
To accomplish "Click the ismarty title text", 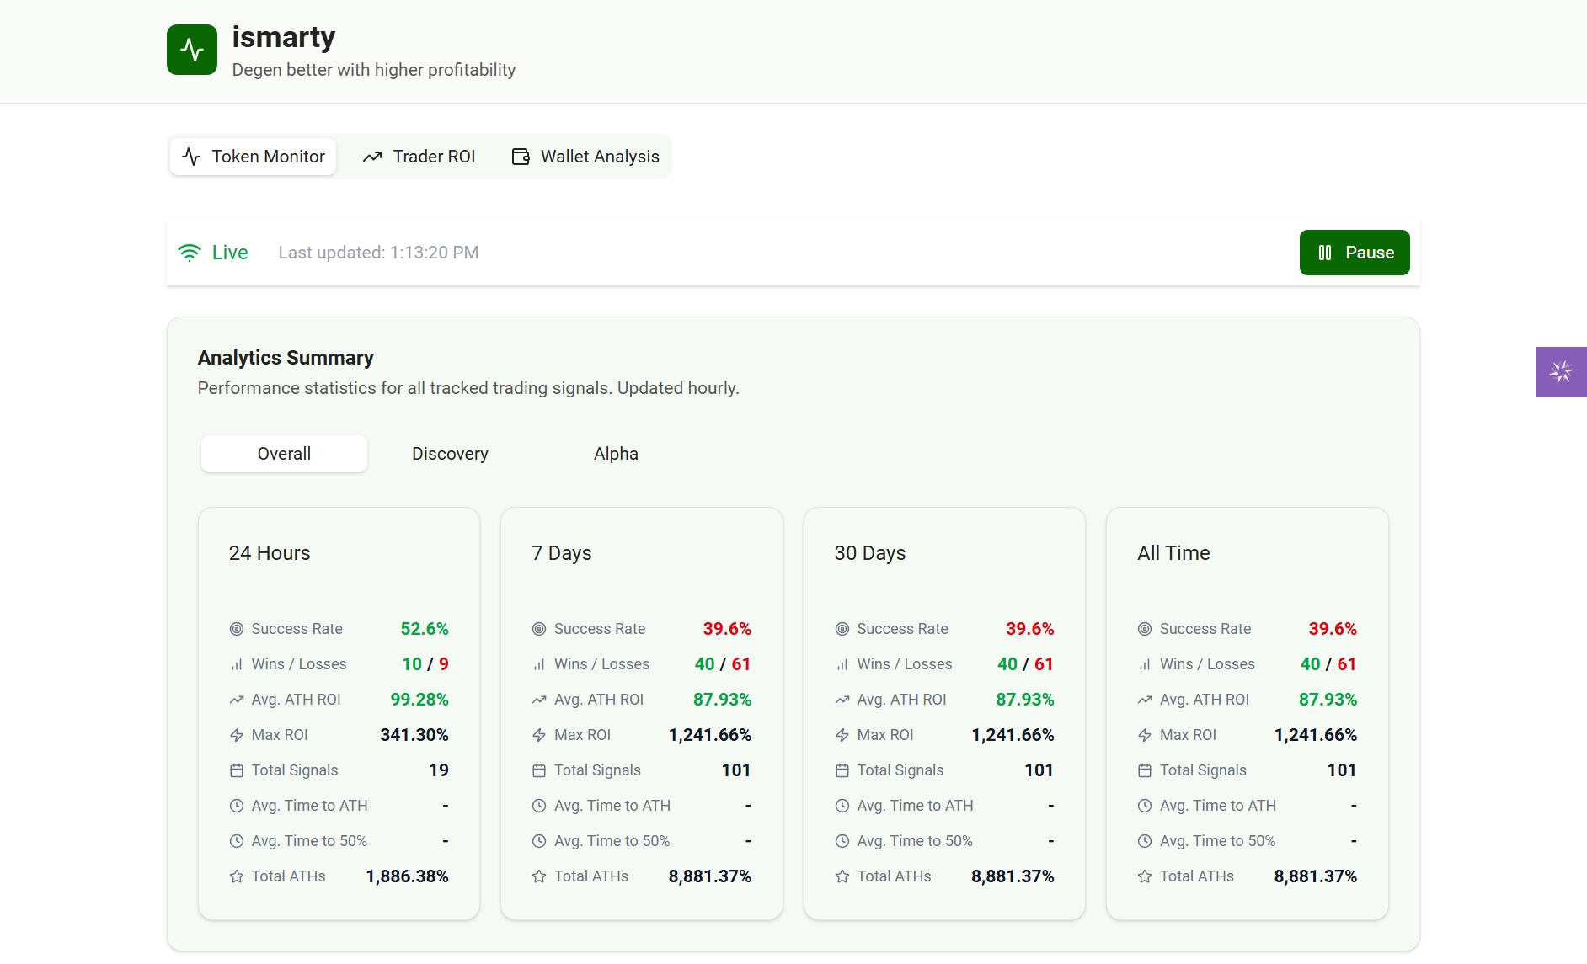I will pyautogui.click(x=284, y=37).
